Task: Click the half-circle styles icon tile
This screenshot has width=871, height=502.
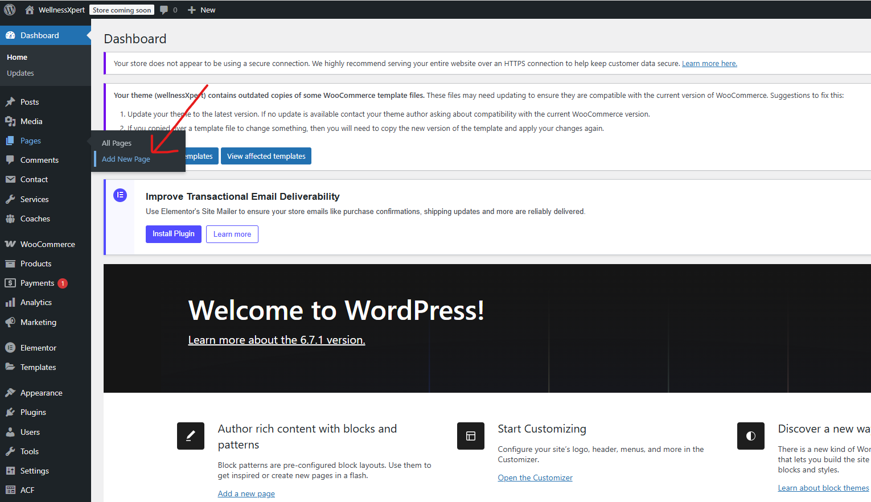Action: tap(751, 436)
